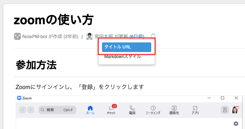Open the Zoom settings gear icon

tap(236, 124)
